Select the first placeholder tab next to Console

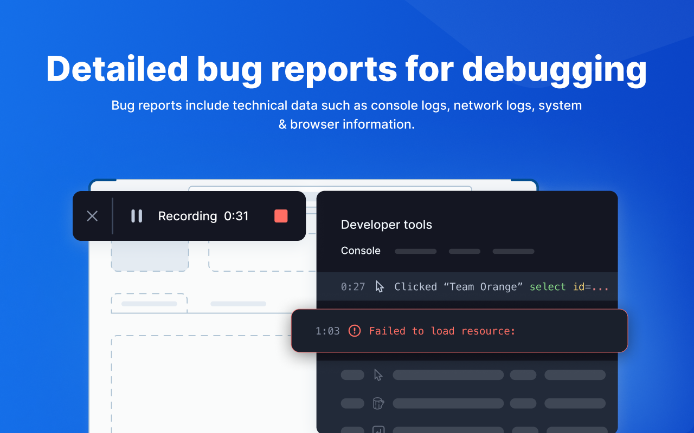click(415, 251)
